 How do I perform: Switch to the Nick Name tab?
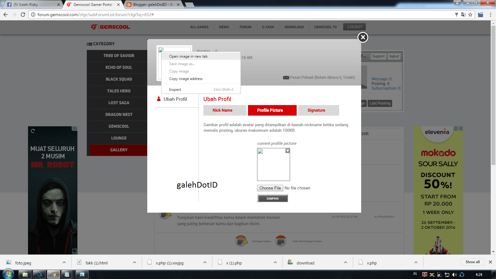click(x=224, y=110)
